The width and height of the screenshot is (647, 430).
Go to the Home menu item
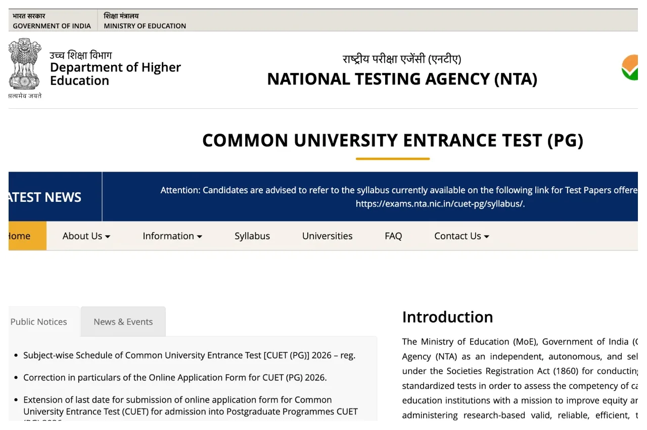click(21, 236)
